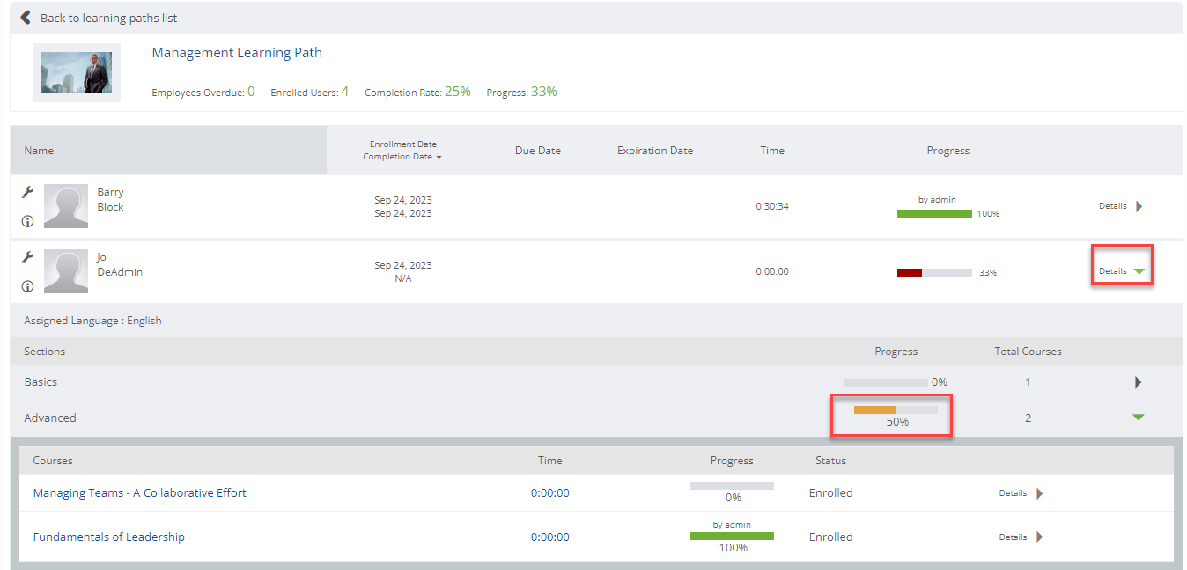Open the Fundamentals of Leadership course link
Image resolution: width=1187 pixels, height=570 pixels.
108,537
